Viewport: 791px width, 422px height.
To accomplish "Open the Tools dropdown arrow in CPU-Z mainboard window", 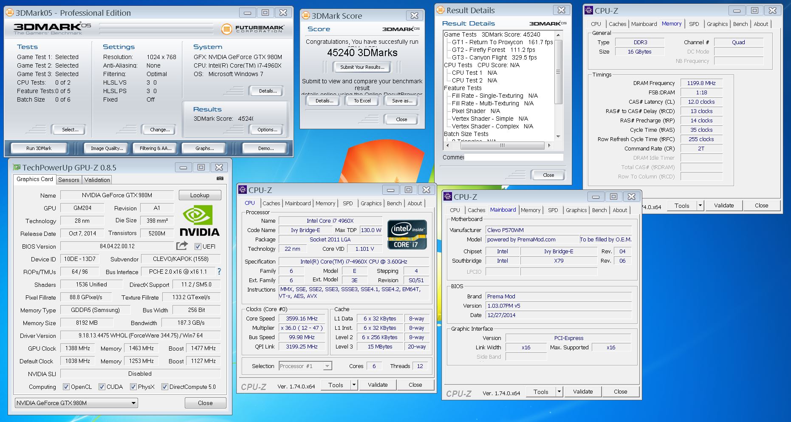I will [559, 392].
